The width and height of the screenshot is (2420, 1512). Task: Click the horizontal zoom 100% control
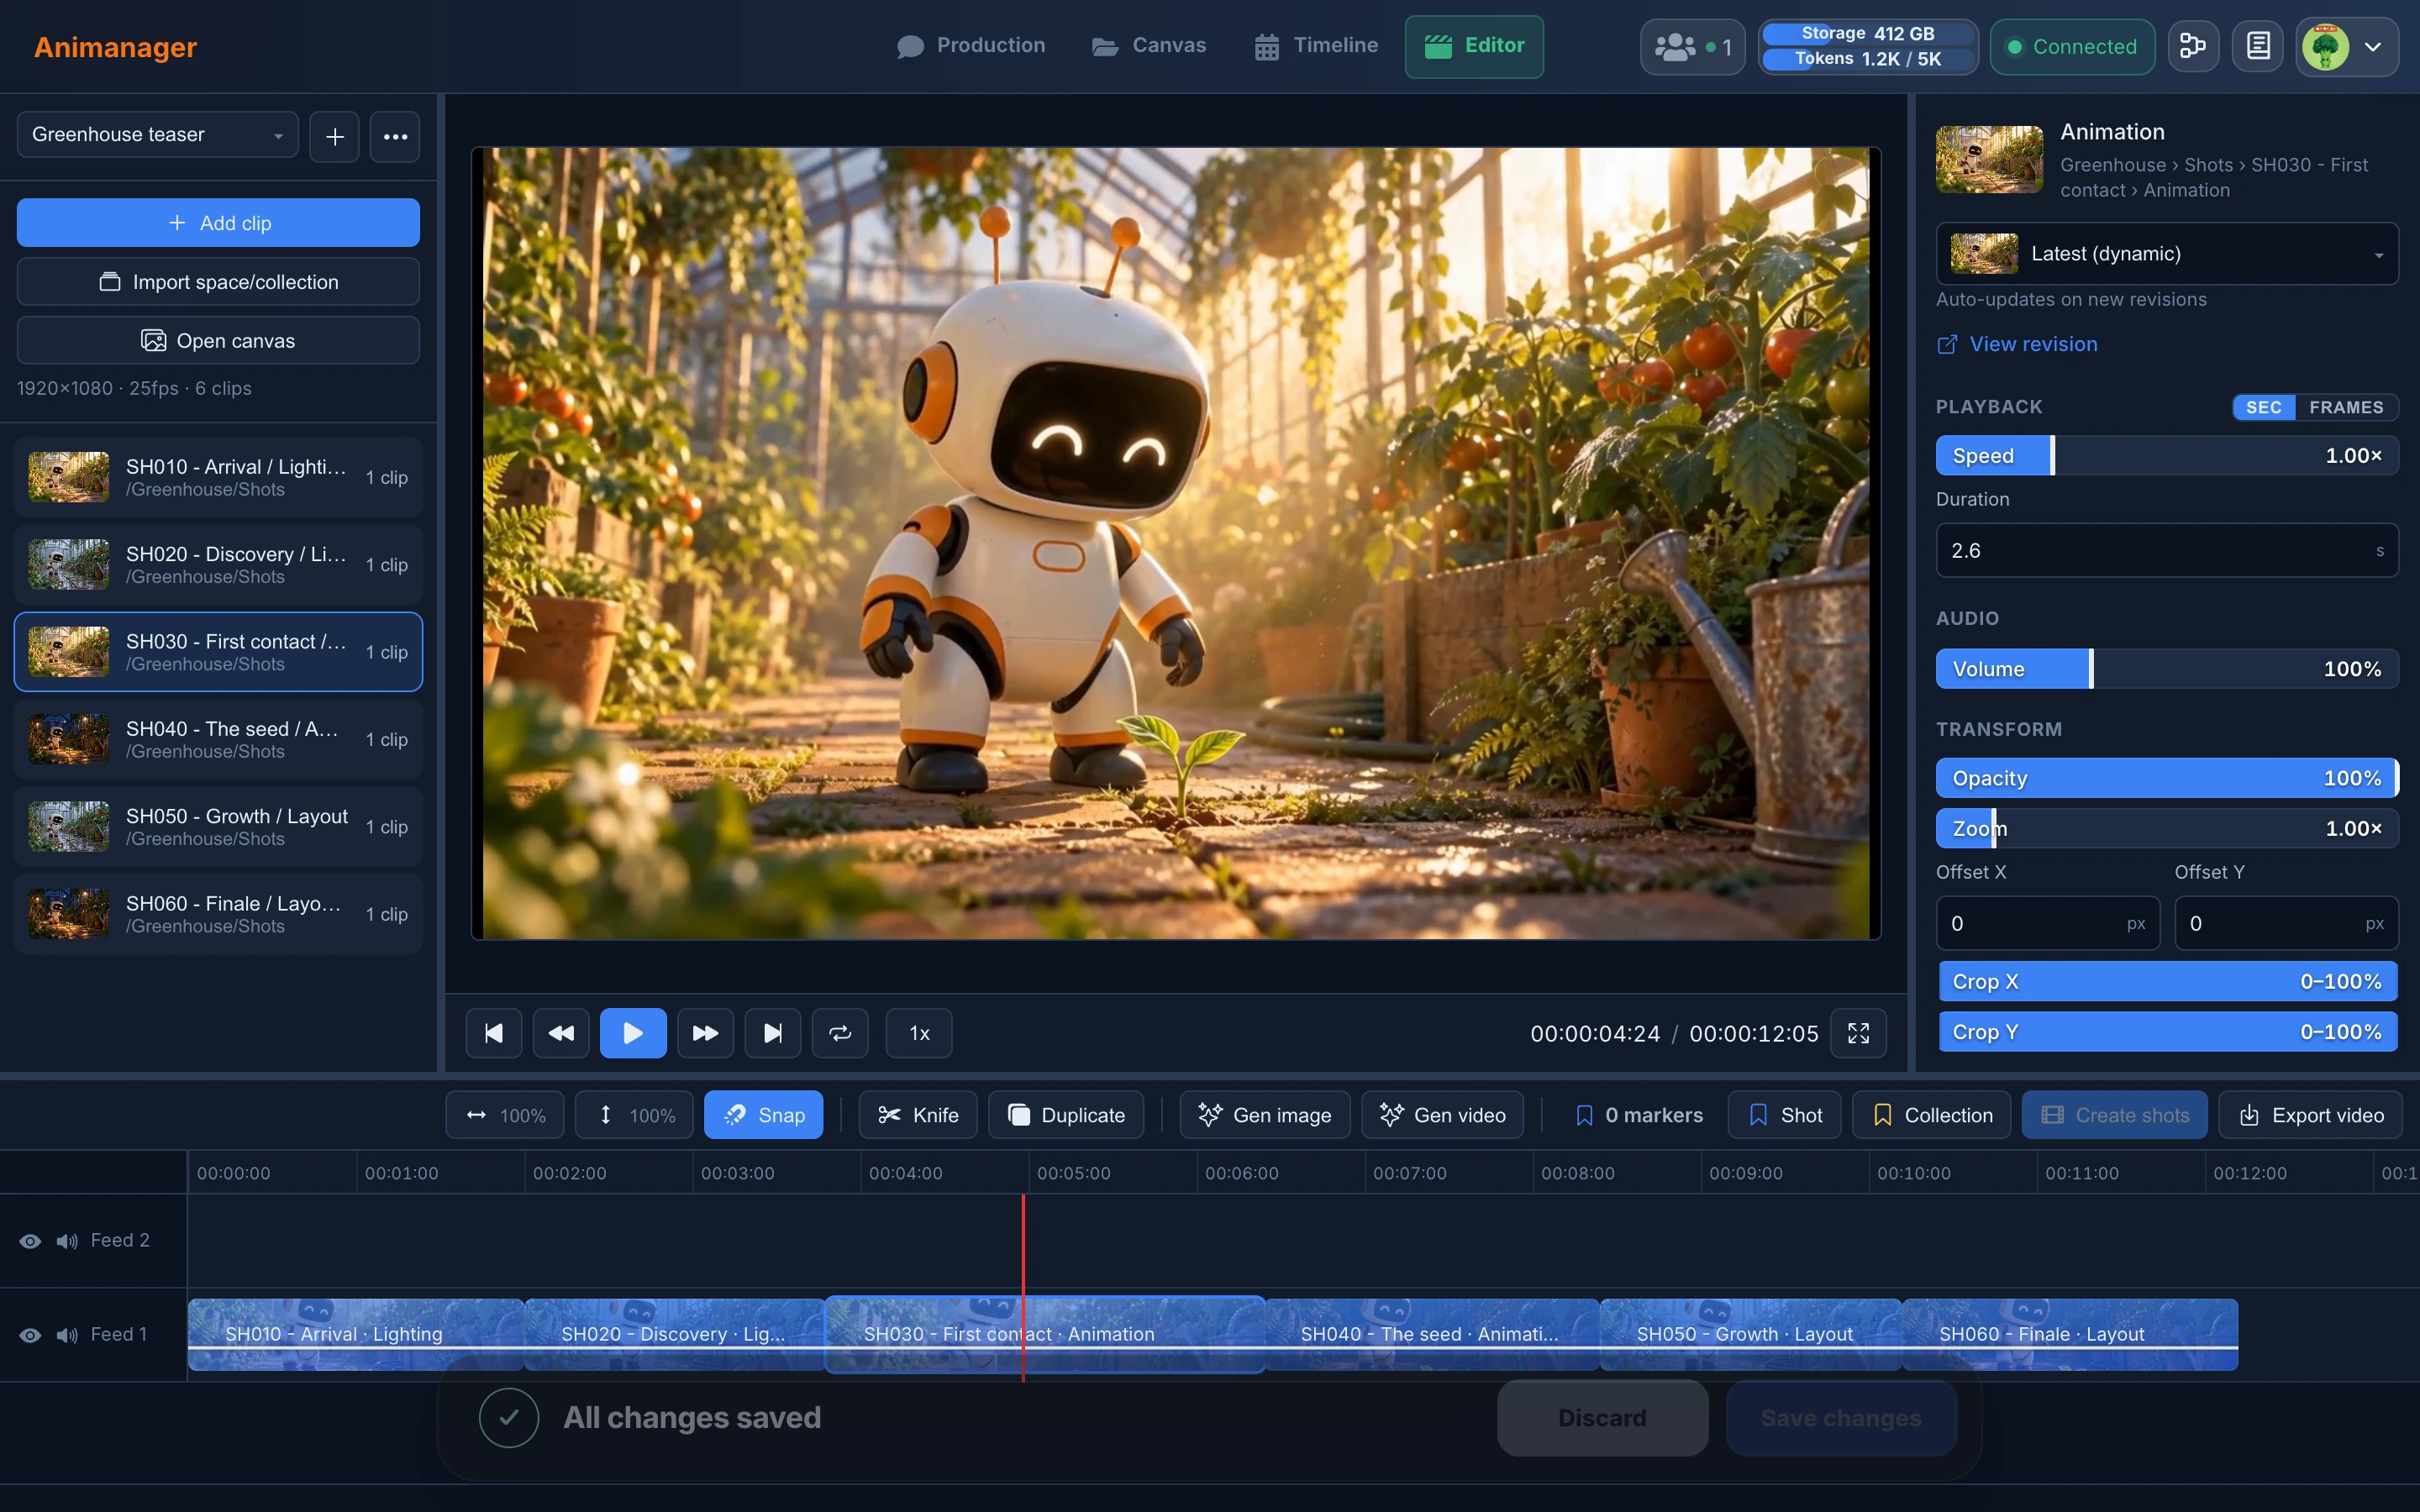pos(505,1115)
